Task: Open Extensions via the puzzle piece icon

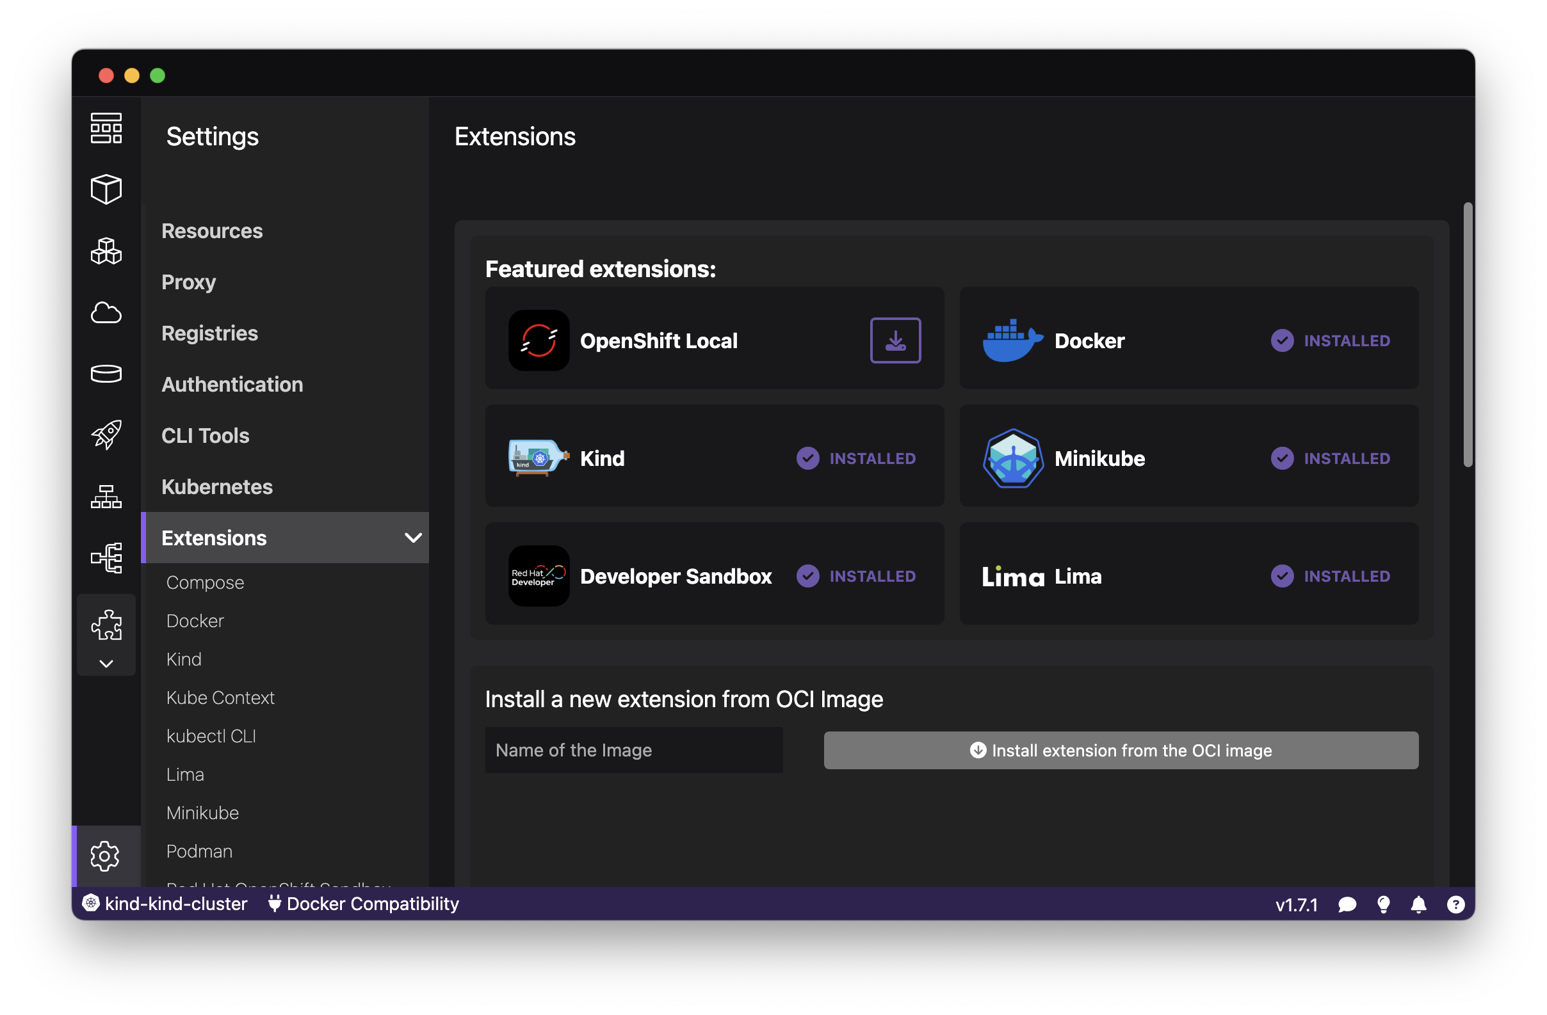Action: pyautogui.click(x=106, y=624)
